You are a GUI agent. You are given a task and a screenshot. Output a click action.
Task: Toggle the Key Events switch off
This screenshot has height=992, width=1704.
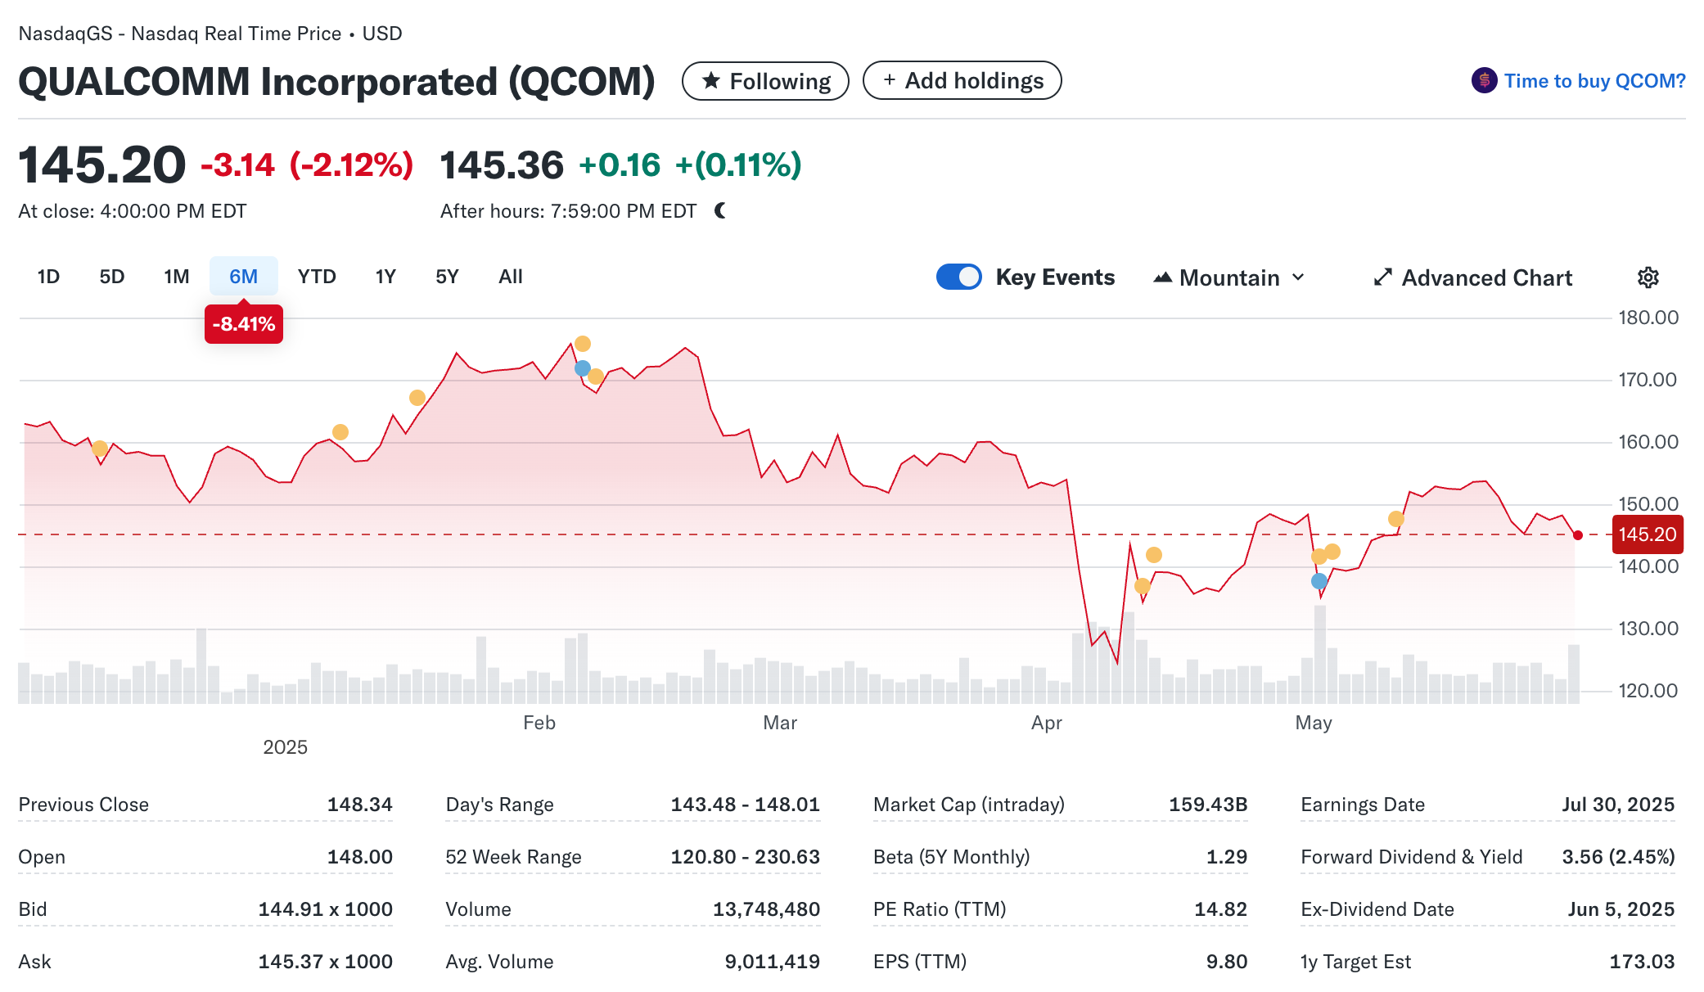point(958,277)
